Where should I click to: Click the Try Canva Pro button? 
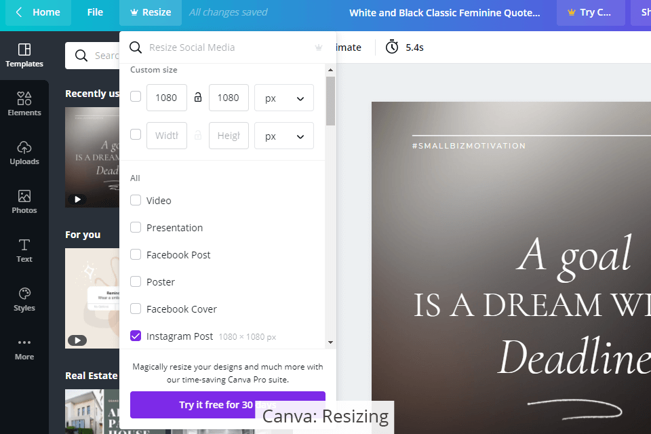[591, 12]
